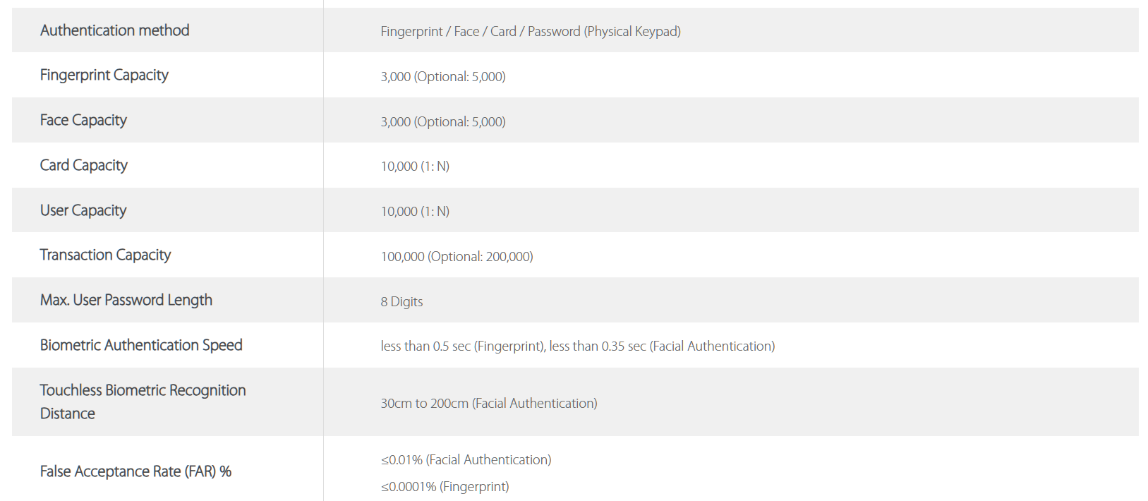Click Touchless Biometric Recognition Distance label
The height and width of the screenshot is (501, 1148).
(143, 402)
